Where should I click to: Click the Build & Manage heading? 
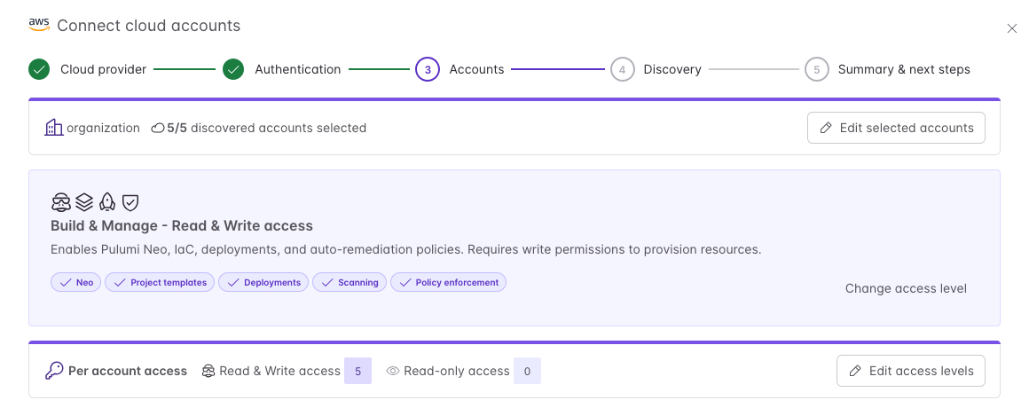point(182,225)
